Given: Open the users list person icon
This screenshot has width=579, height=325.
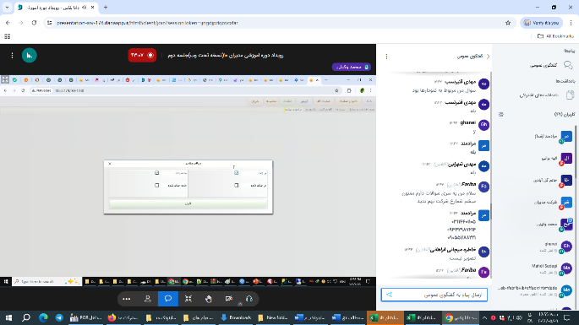Looking at the screenshot, I should point(148,299).
